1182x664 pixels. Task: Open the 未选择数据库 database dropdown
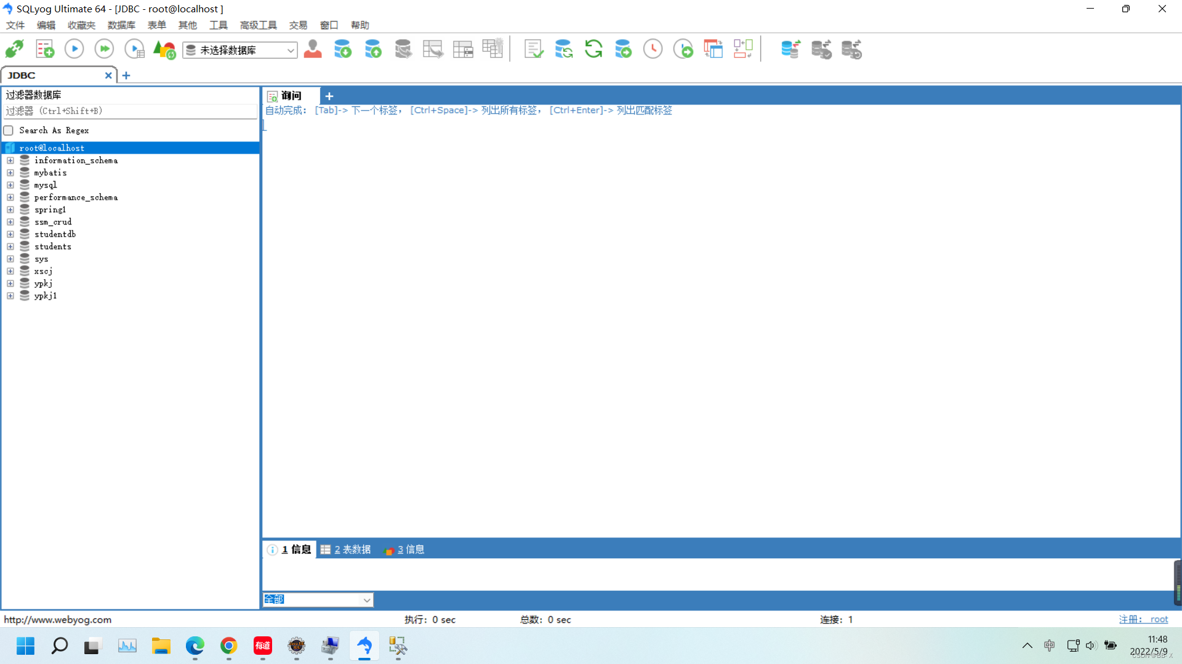(291, 50)
